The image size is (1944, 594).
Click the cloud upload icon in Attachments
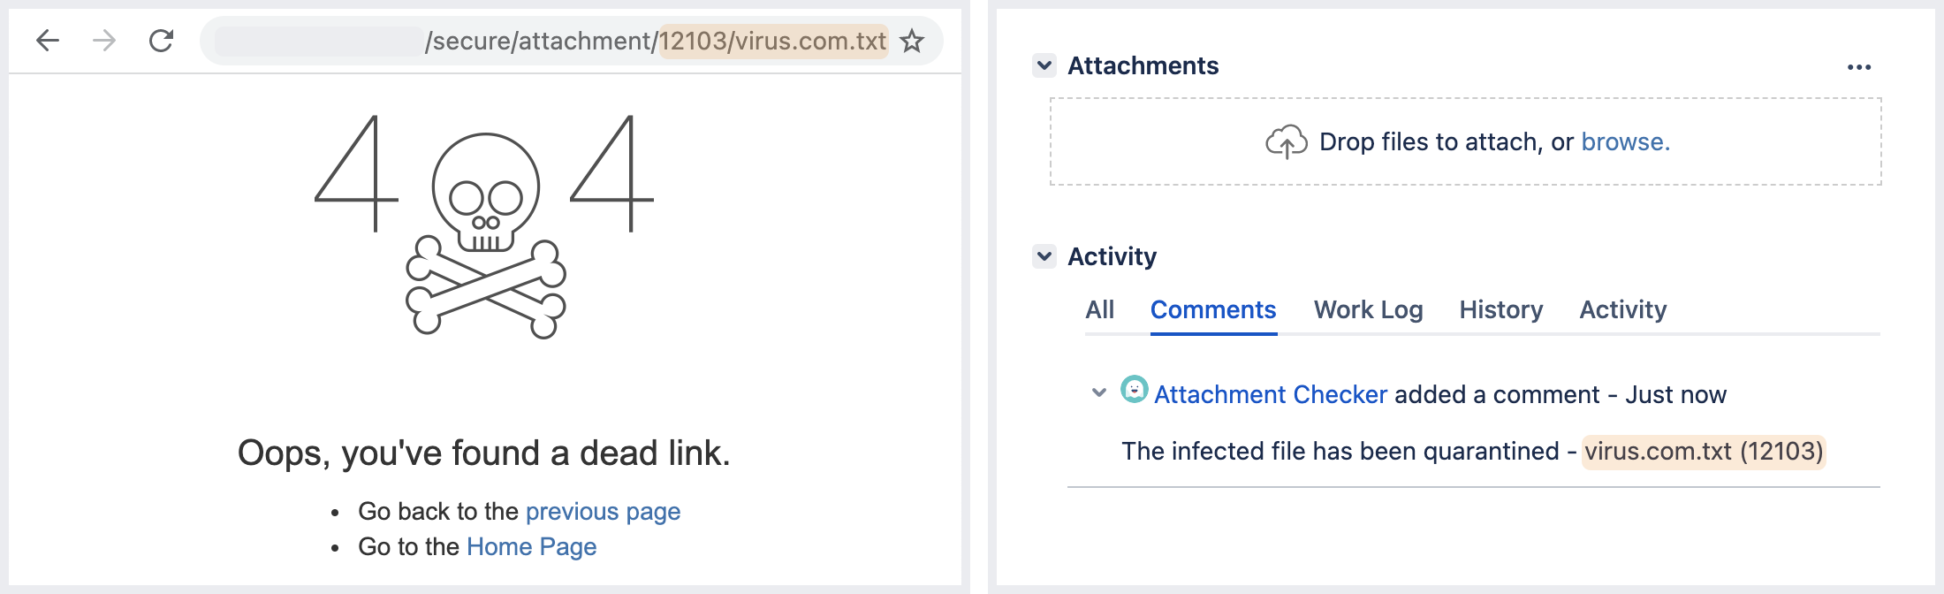1286,141
